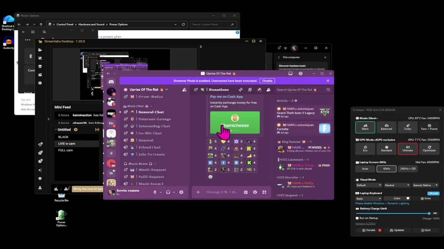The height and width of the screenshot is (249, 444).
Task: Select Silent mode in G-Helper
Action: point(365,127)
